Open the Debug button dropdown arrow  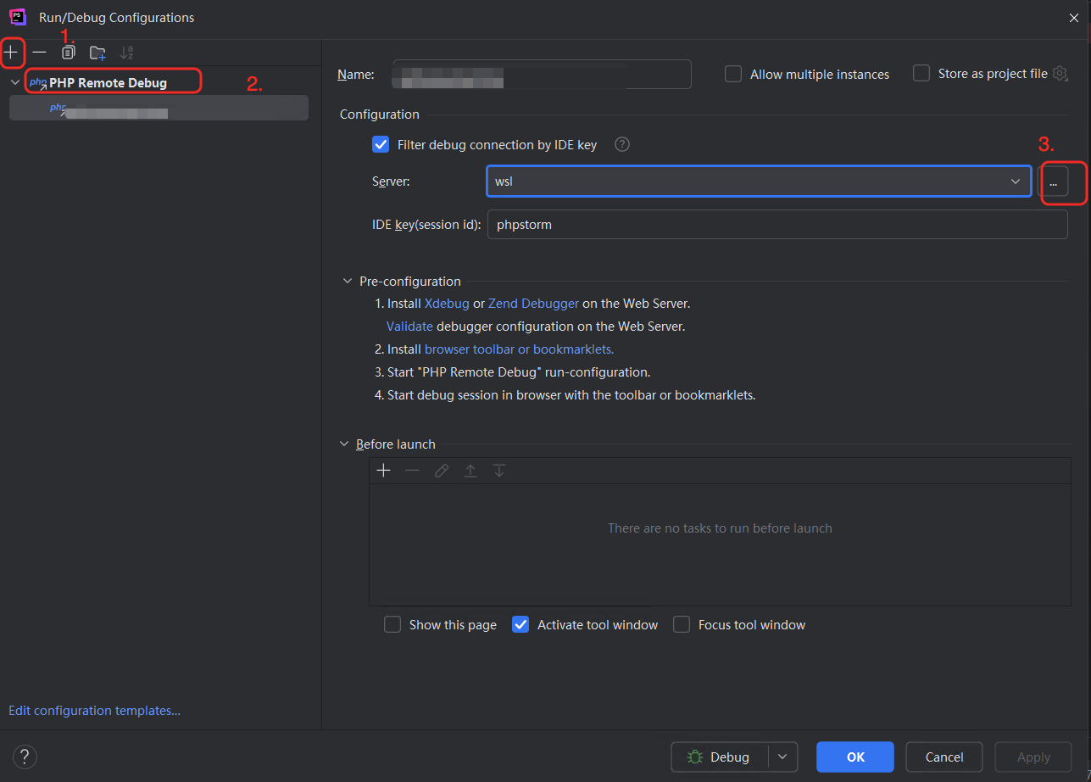tap(783, 757)
